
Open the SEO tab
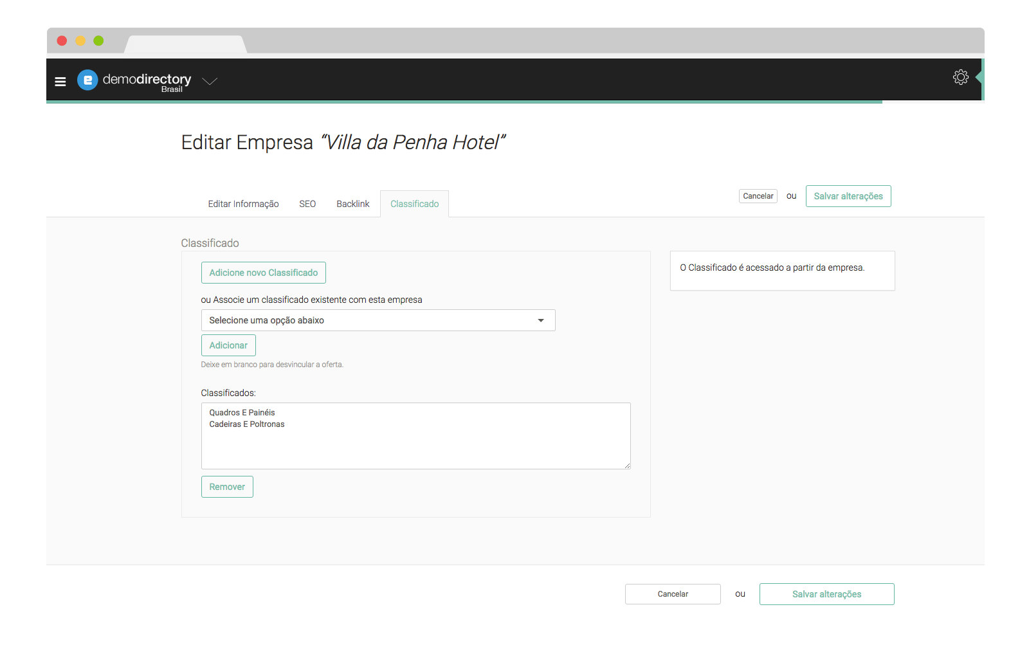click(x=307, y=204)
